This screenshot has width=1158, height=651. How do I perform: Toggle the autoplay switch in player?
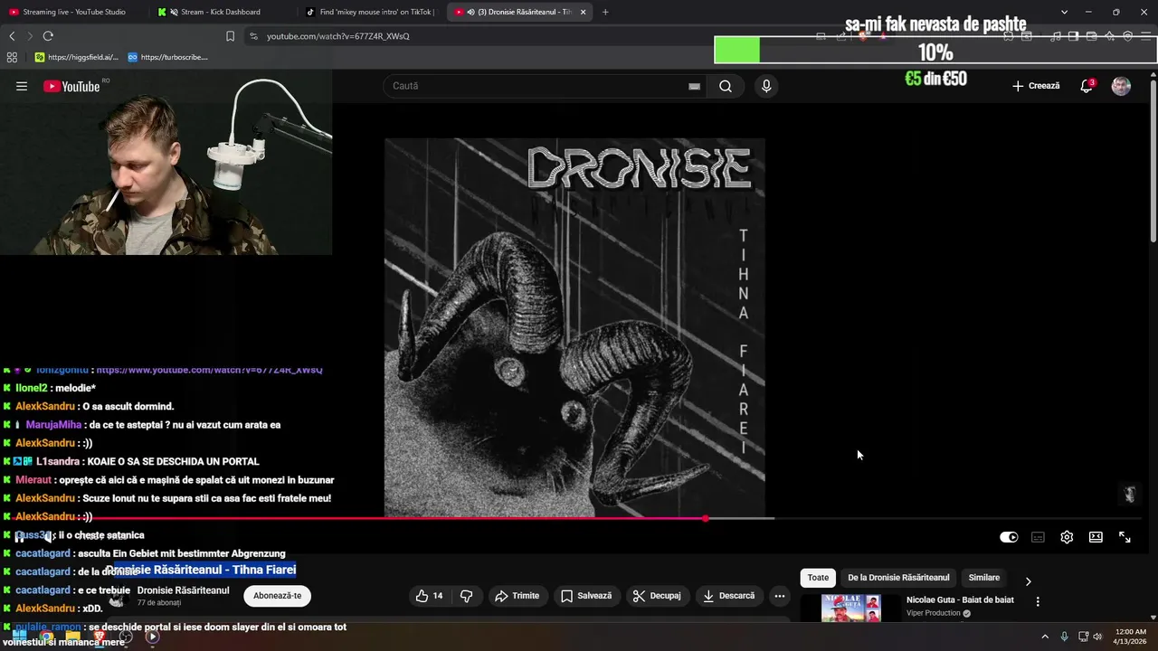point(1009,537)
